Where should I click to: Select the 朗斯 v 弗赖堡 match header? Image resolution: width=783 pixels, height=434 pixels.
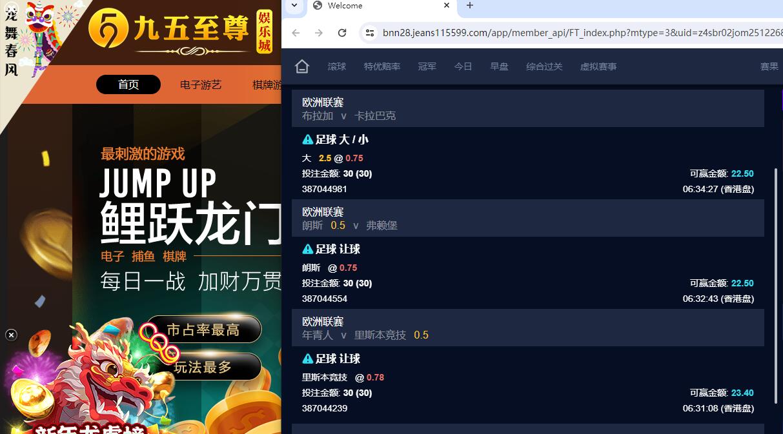click(x=528, y=218)
